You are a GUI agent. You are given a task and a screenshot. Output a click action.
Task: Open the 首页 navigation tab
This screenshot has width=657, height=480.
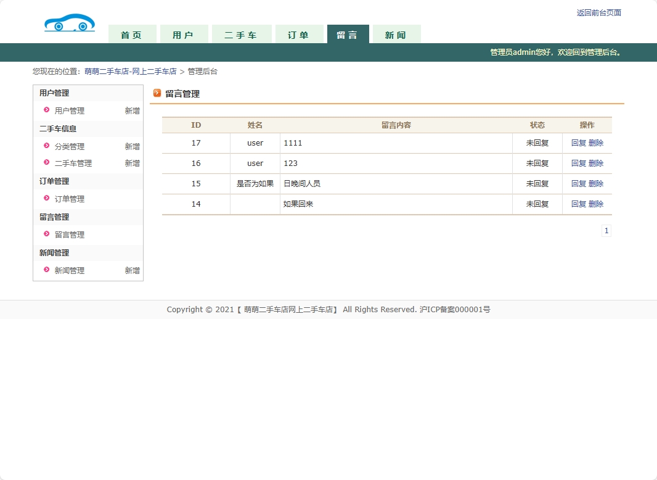pyautogui.click(x=131, y=35)
